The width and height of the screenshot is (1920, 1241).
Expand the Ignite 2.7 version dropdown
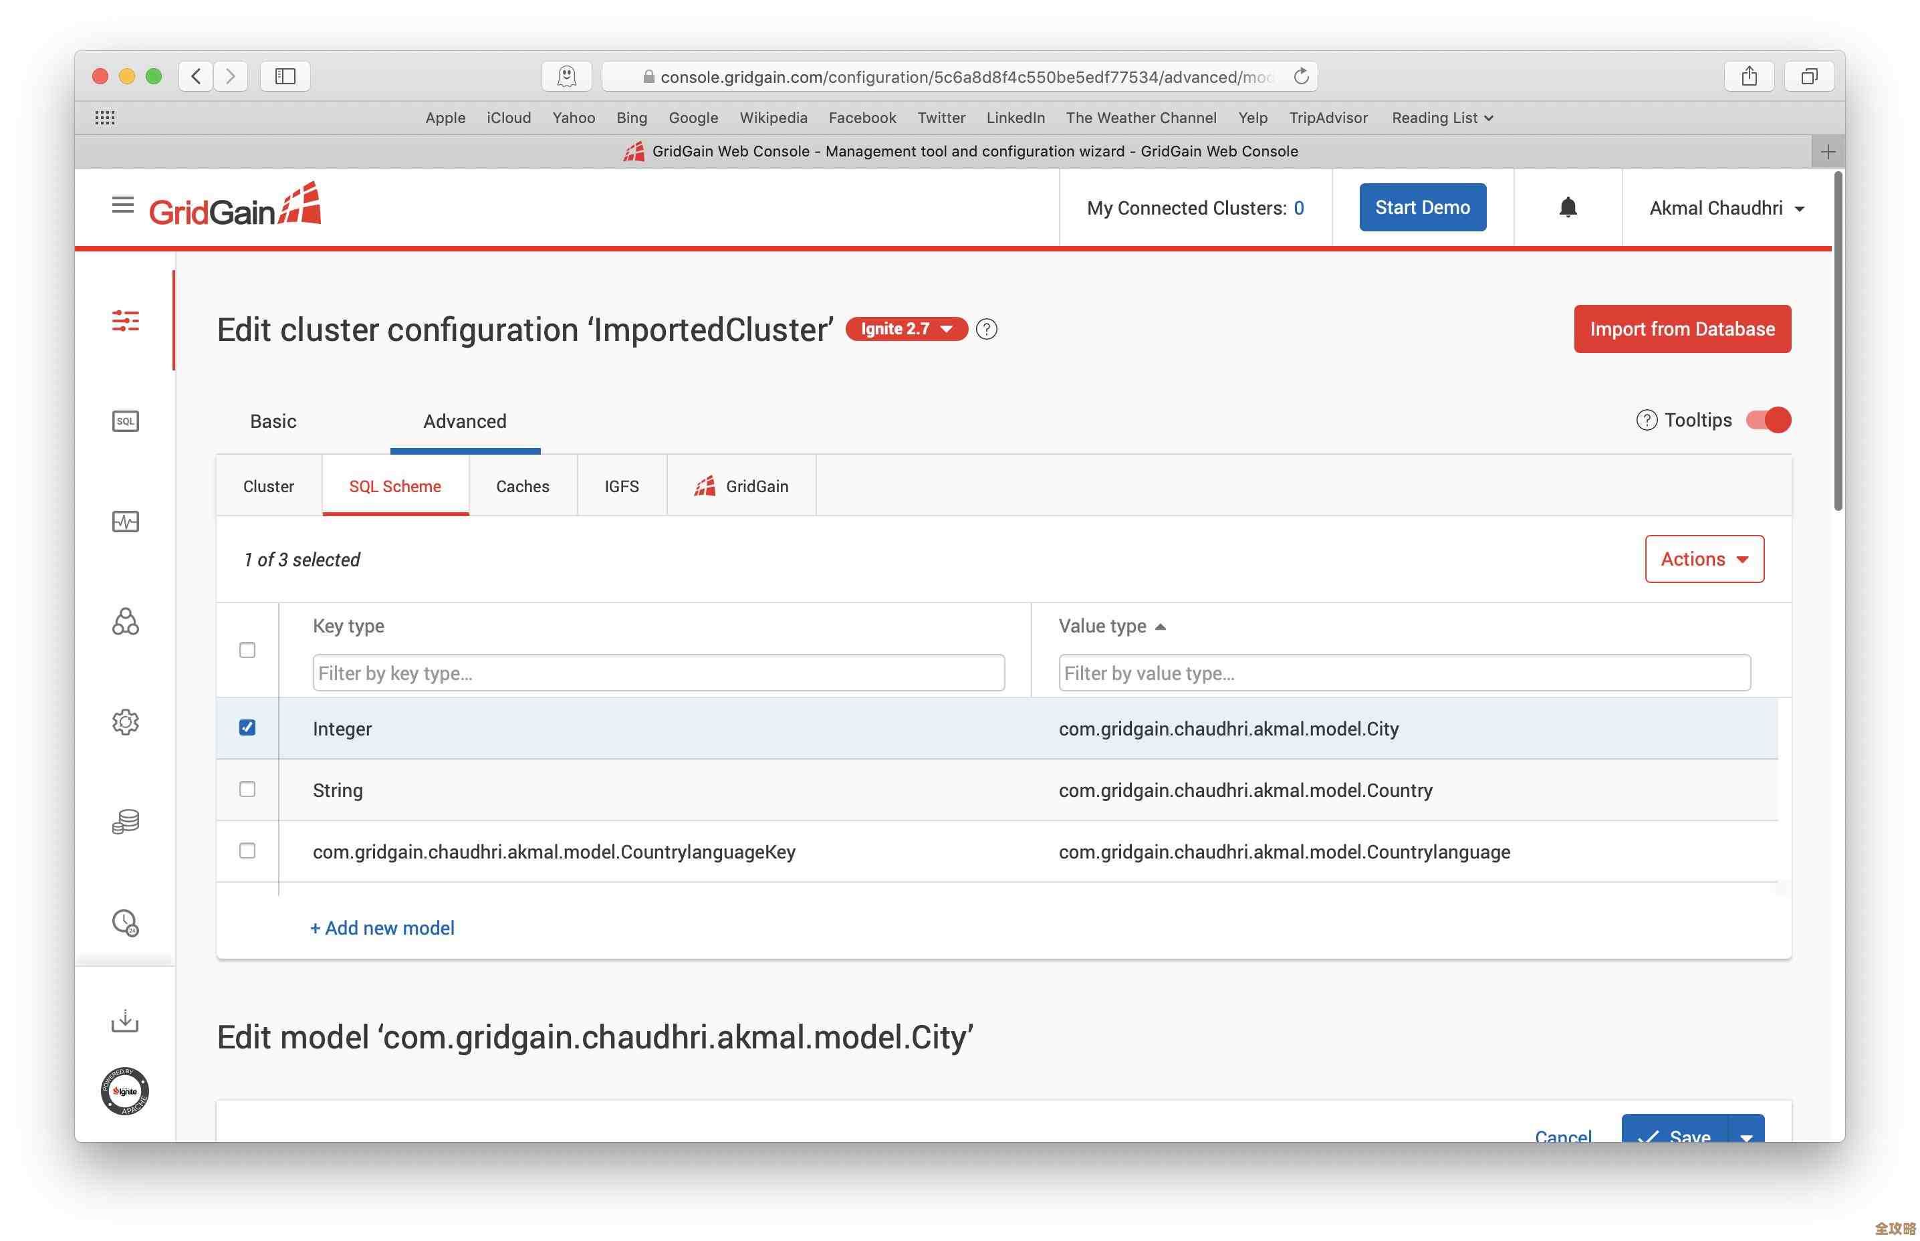(x=906, y=329)
